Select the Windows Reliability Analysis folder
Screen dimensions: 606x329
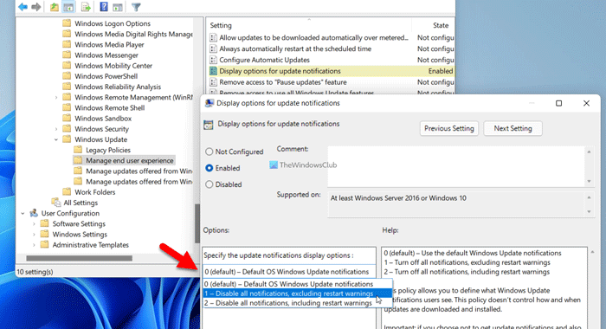click(118, 87)
